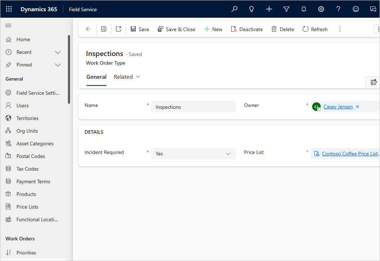Screen dimensions: 380x261
Task: Open the chat panel icon
Action: (373, 9)
